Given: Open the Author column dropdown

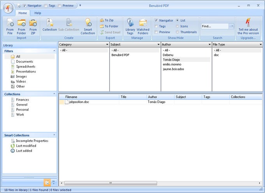Looking at the screenshot, I should pyautogui.click(x=209, y=44).
